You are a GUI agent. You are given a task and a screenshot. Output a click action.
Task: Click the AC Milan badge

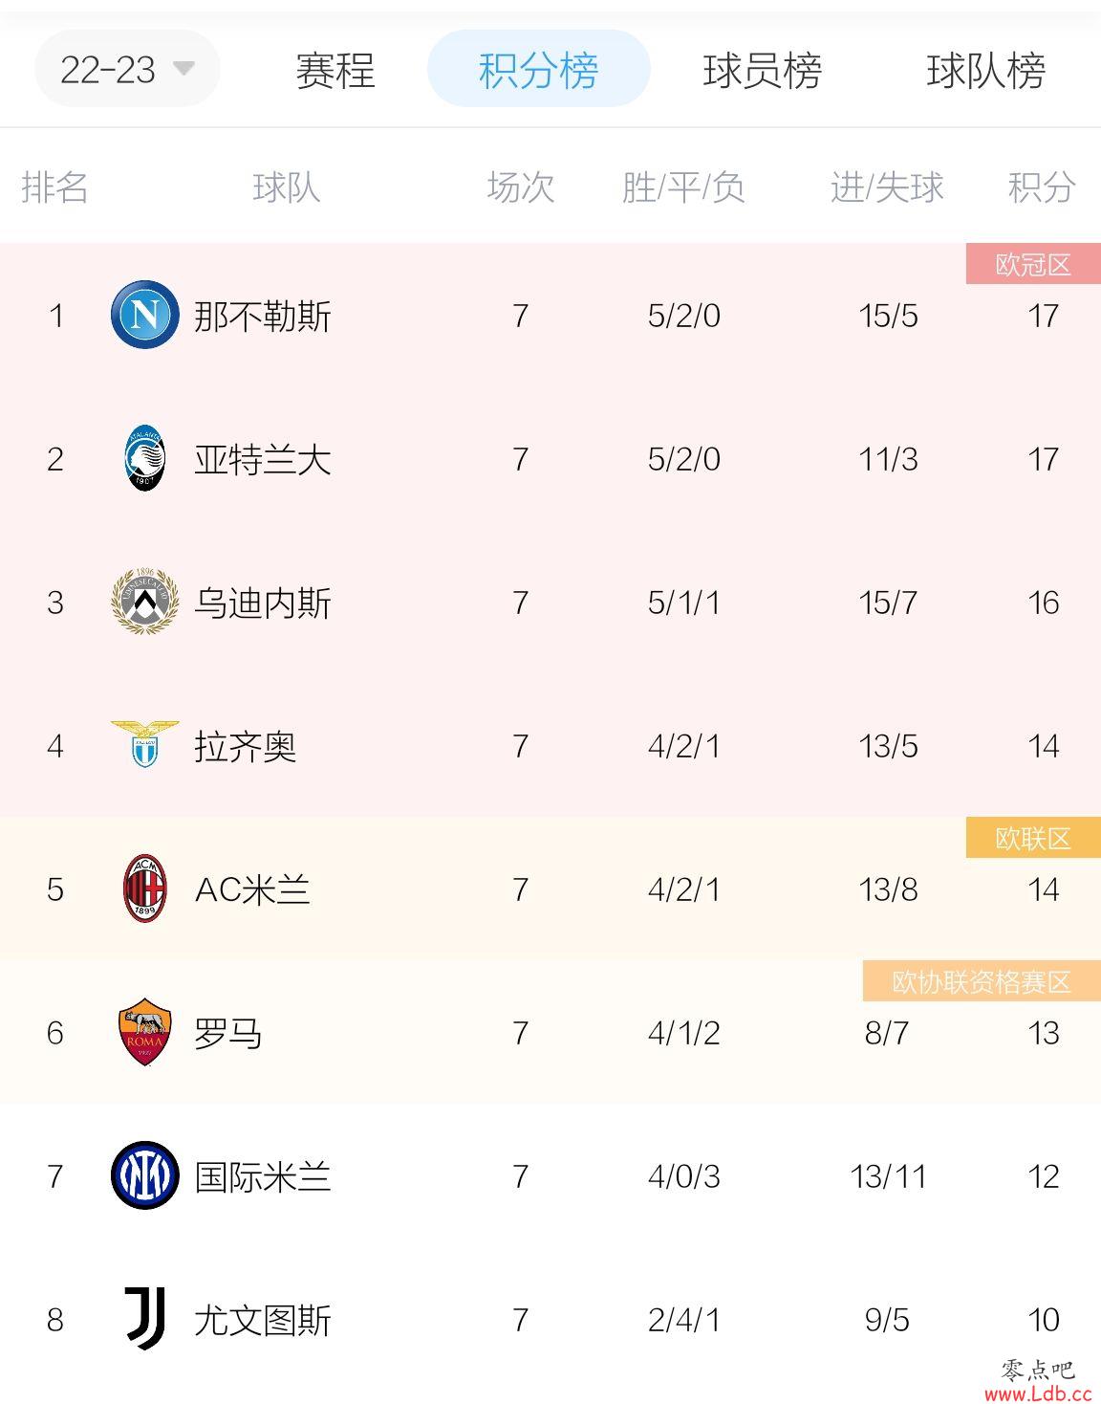pos(145,888)
